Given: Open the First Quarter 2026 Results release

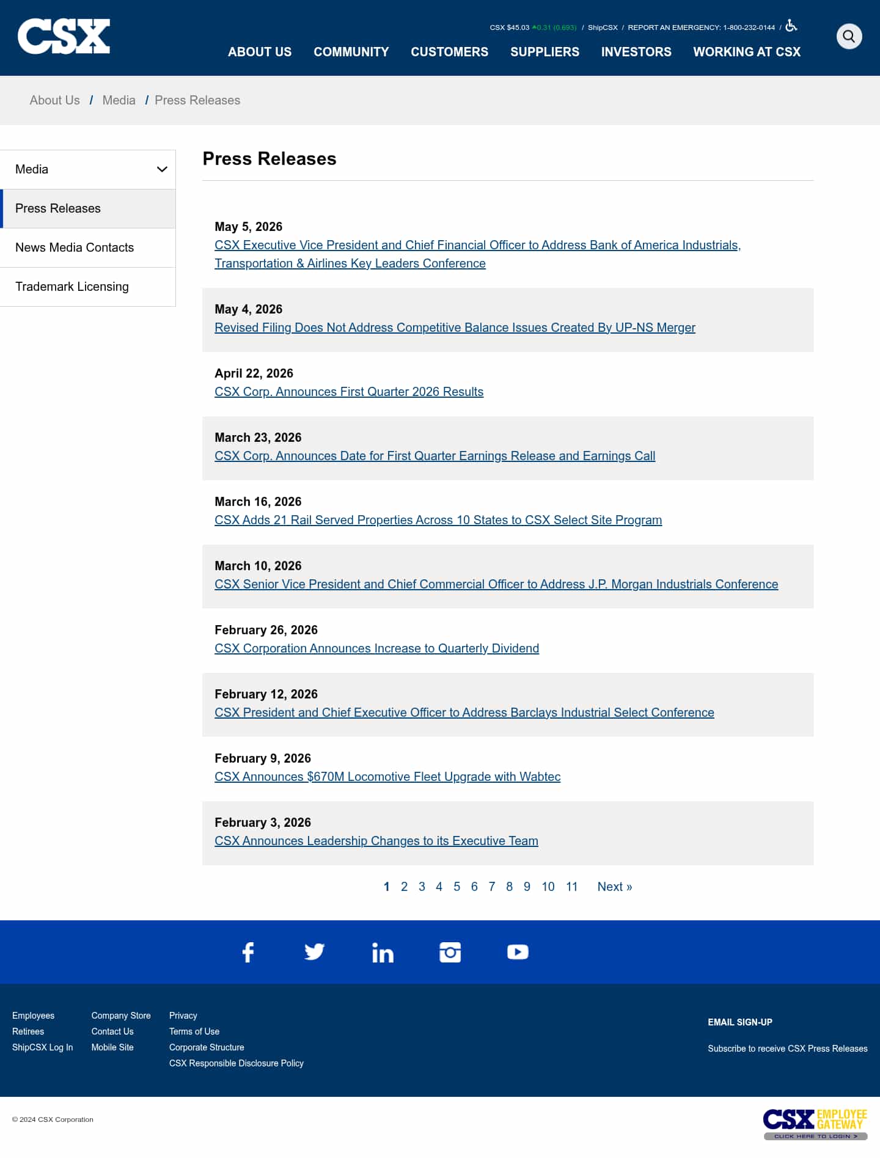Looking at the screenshot, I should tap(349, 392).
